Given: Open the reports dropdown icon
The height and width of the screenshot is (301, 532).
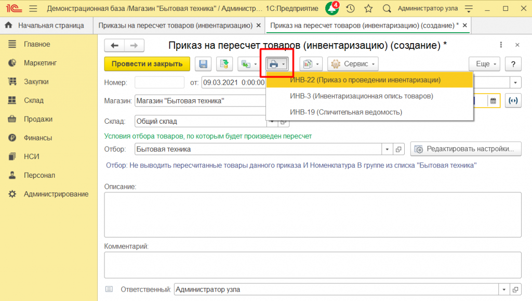Looking at the screenshot, I should 311,64.
